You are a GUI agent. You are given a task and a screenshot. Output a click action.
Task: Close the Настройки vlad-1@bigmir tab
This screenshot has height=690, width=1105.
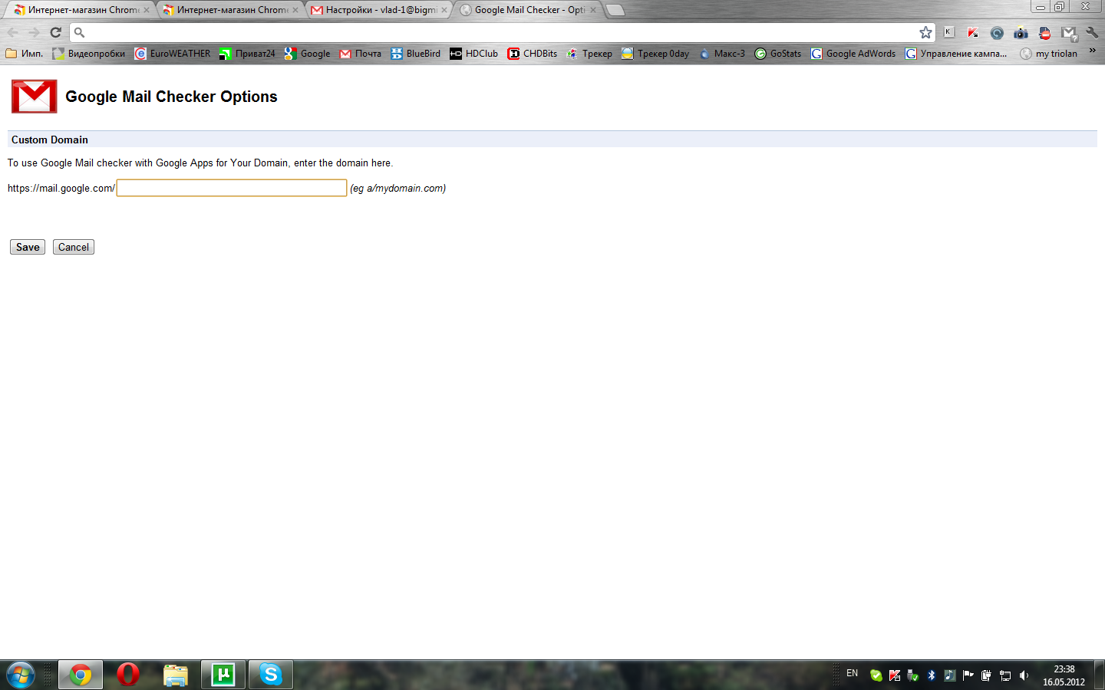444,10
